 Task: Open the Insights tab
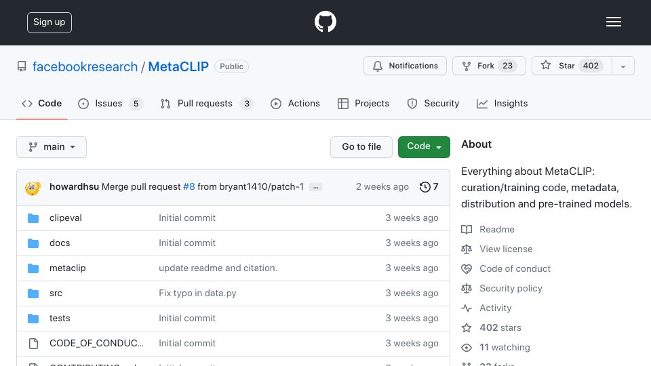click(502, 103)
